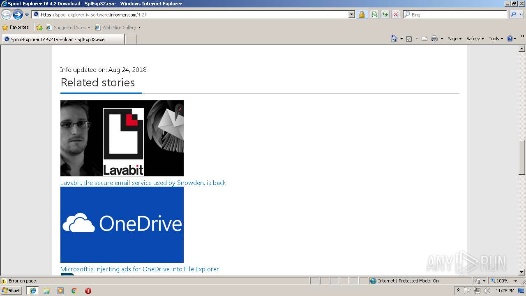Click Add to Favorites Bar icon

[x=39, y=28]
